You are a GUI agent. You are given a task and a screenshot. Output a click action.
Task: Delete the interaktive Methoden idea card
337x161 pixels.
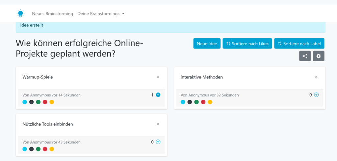coord(316,77)
